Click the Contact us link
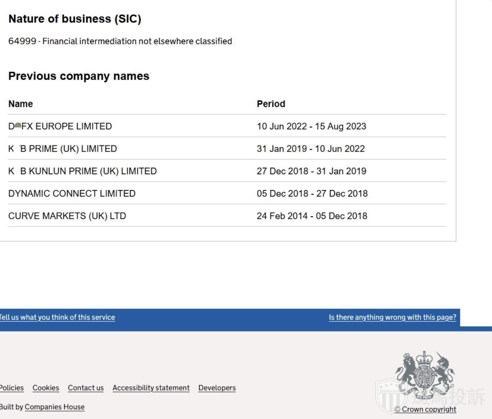The image size is (492, 419). tap(86, 388)
